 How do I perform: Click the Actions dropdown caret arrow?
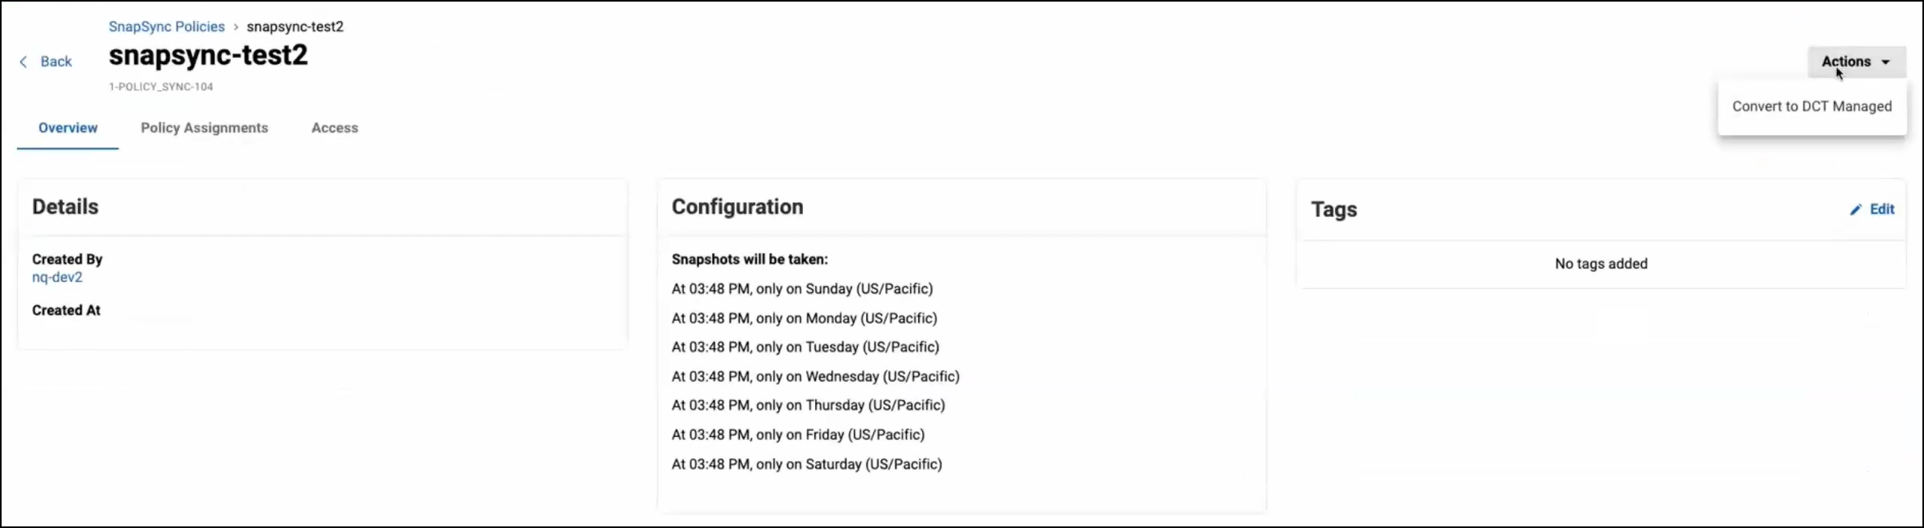[1886, 62]
